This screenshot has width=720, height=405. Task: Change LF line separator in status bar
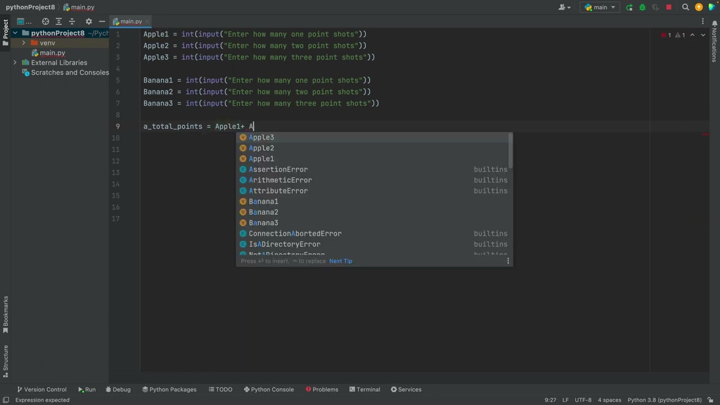[565, 400]
